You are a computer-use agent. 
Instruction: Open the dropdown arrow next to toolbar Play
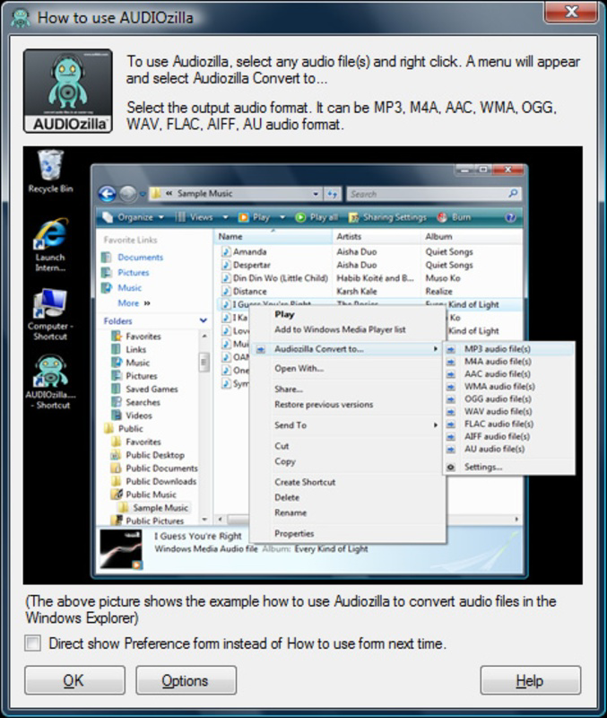pyautogui.click(x=282, y=217)
